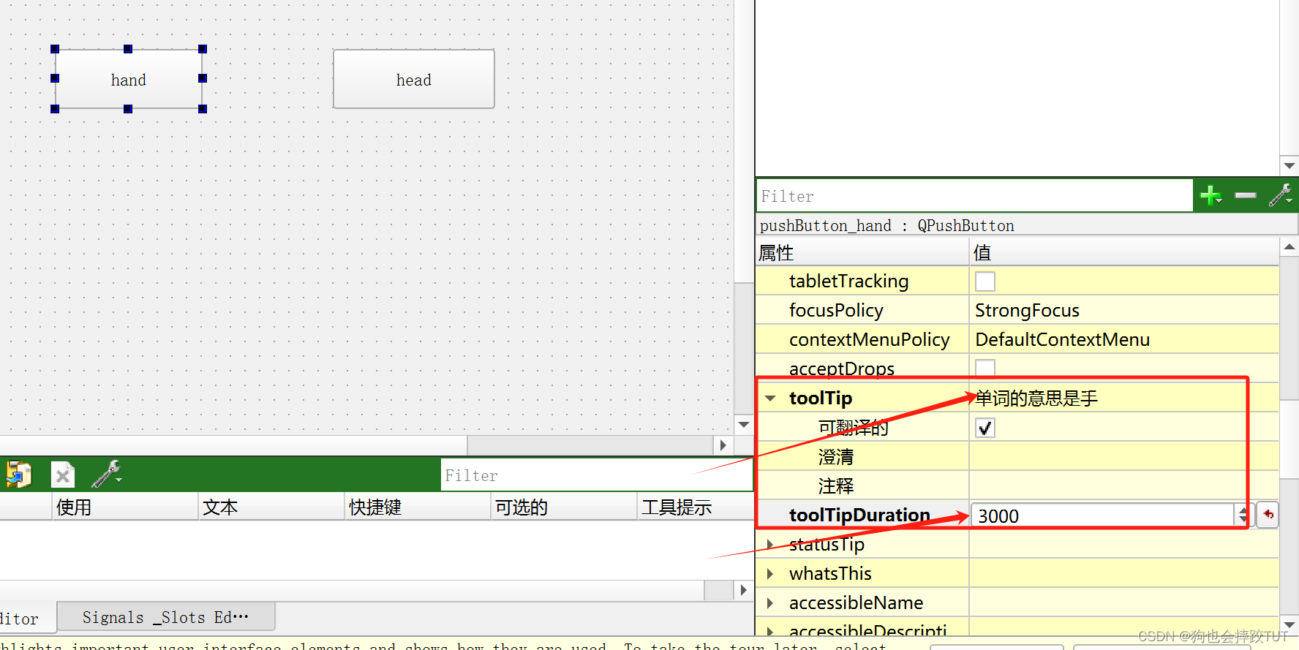This screenshot has height=650, width=1299.
Task: Select the toolTipDuration property name
Action: click(x=859, y=515)
